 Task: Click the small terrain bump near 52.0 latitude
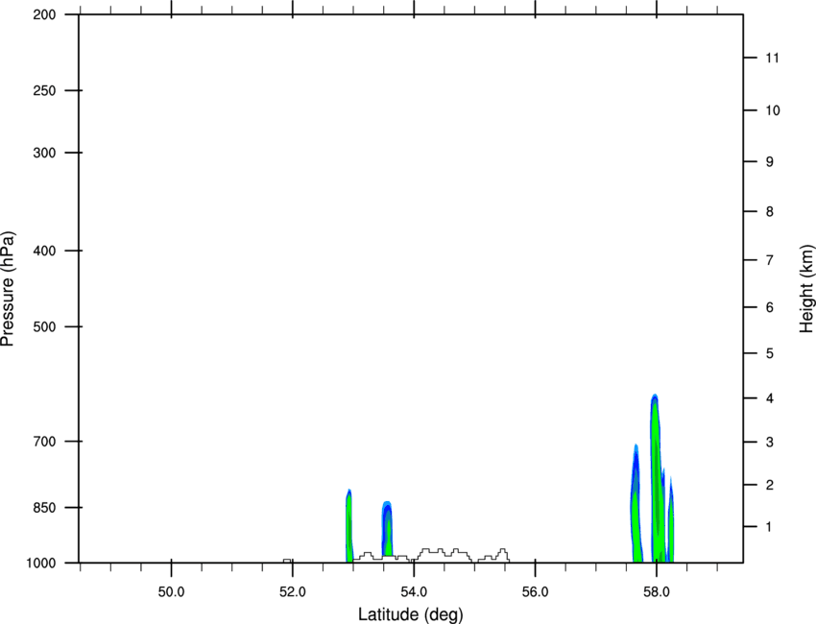pos(287,561)
